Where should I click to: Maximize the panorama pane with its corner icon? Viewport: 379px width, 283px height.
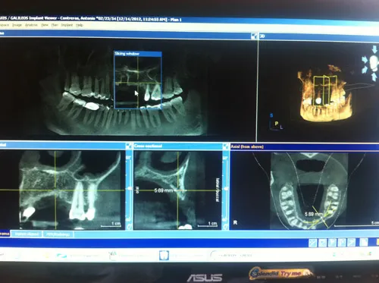[x=254, y=36]
